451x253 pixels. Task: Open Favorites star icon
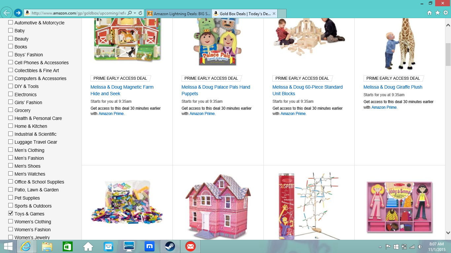(437, 13)
